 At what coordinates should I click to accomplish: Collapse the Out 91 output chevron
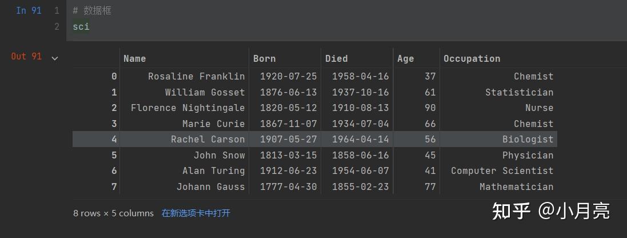[x=55, y=58]
